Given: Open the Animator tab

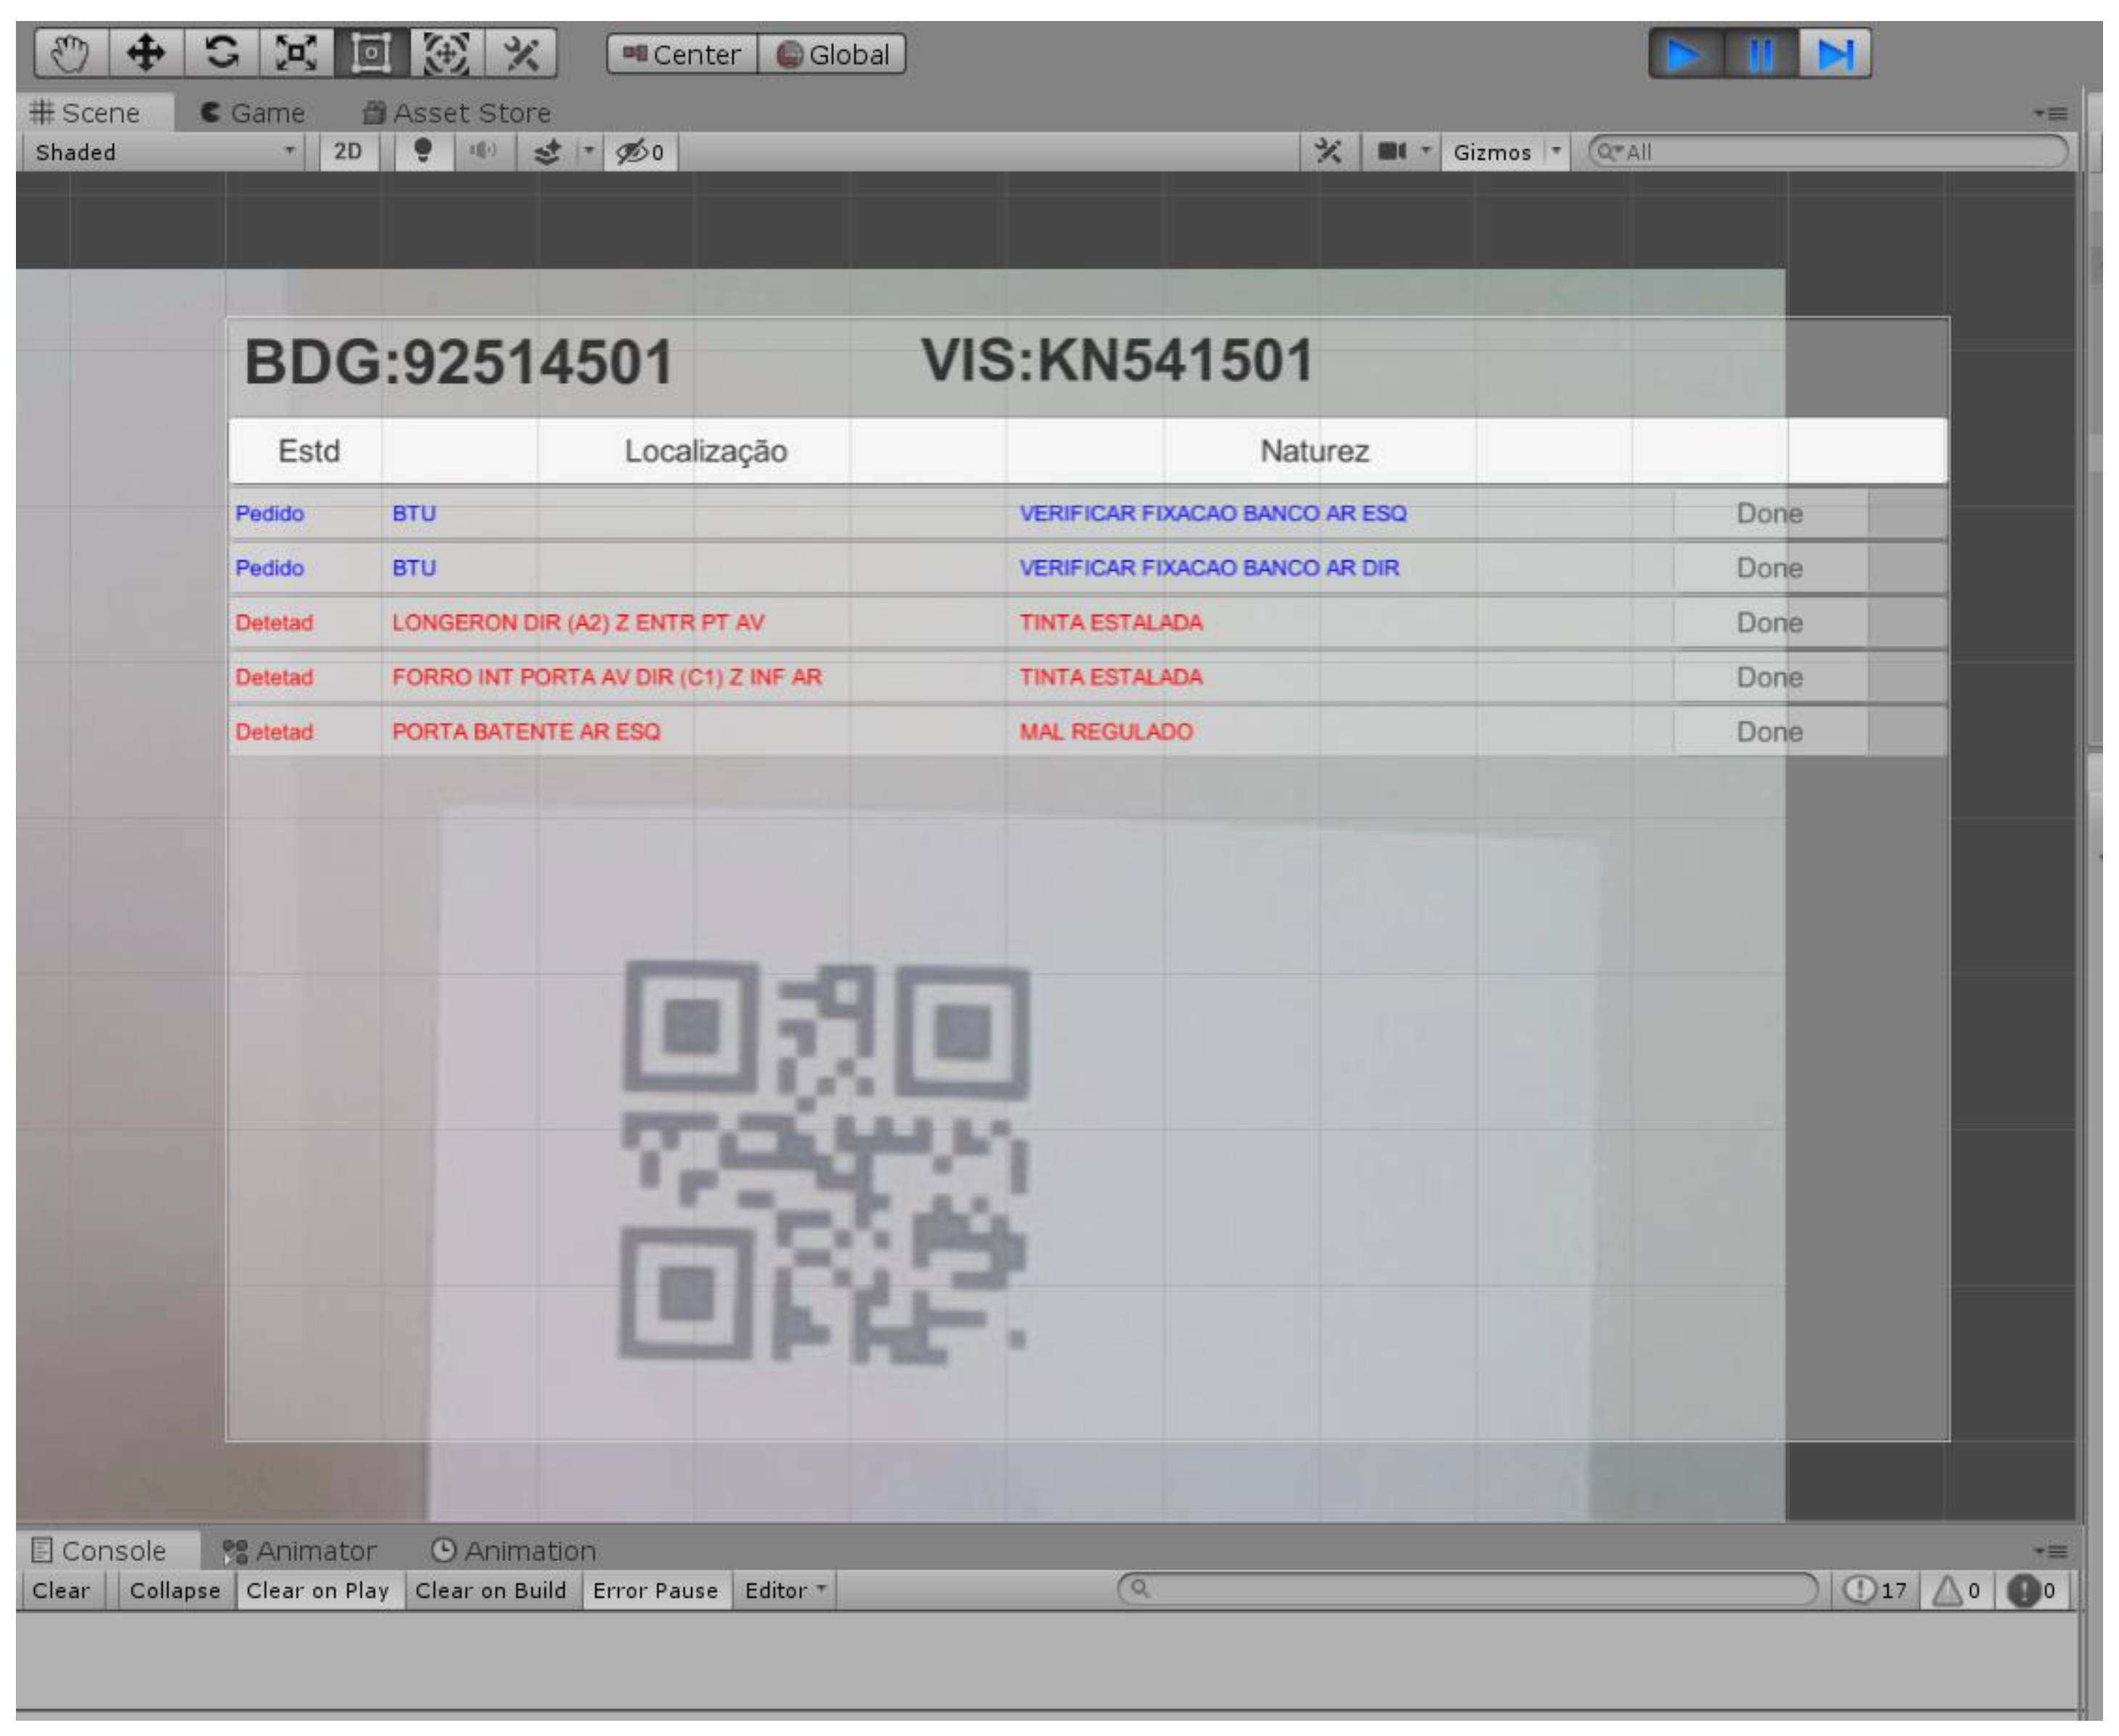Looking at the screenshot, I should (x=300, y=1552).
